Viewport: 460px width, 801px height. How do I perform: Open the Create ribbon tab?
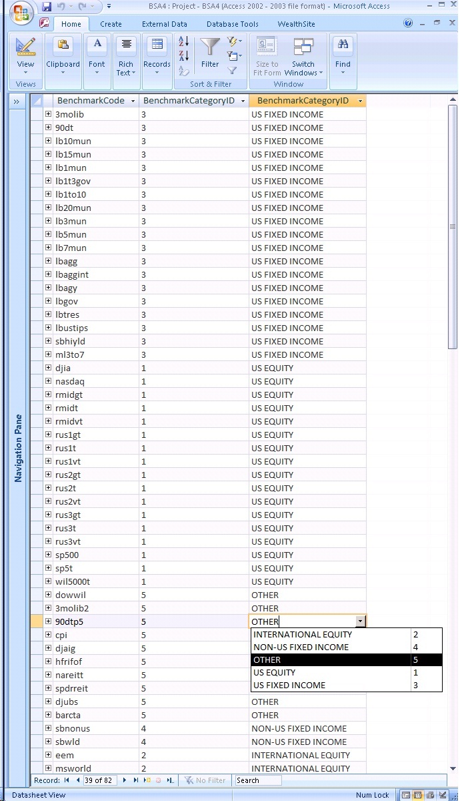coord(111,24)
